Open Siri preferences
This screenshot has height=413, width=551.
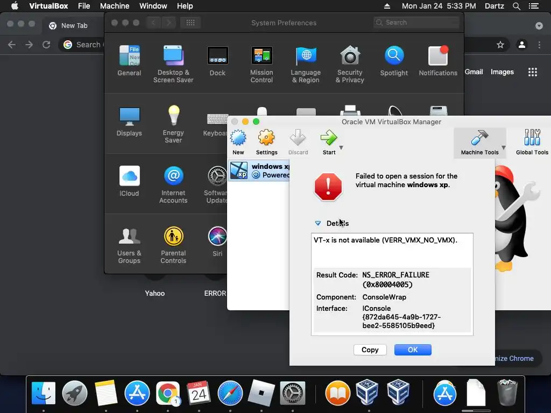pyautogui.click(x=217, y=242)
